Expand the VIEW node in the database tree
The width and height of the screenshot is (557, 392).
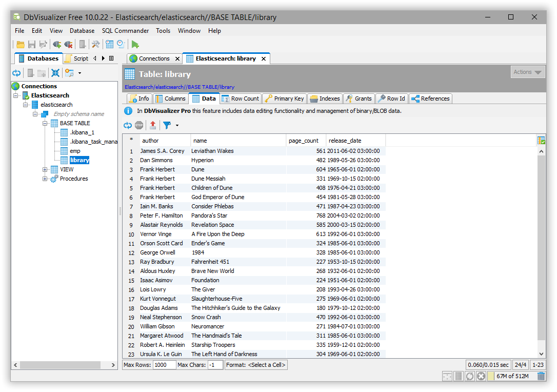[x=45, y=169]
